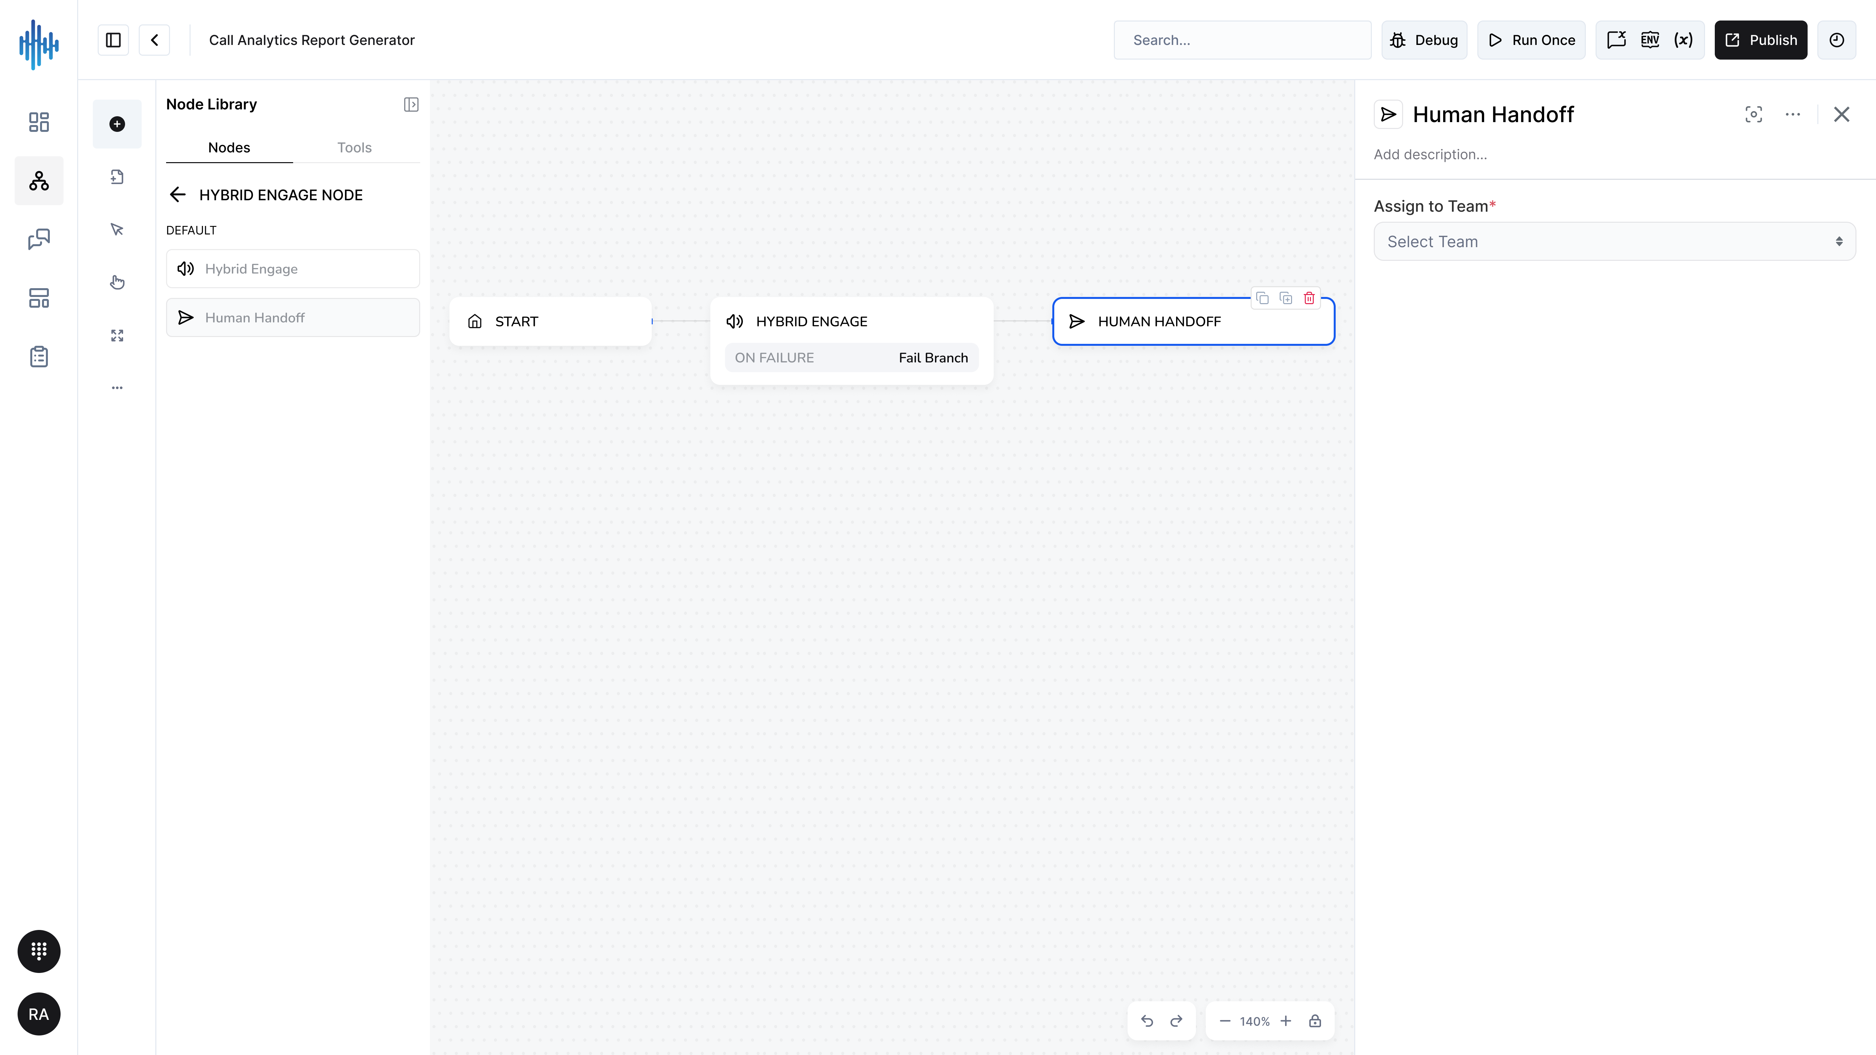Click the Run Once button
Image resolution: width=1876 pixels, height=1055 pixels.
pyautogui.click(x=1531, y=40)
